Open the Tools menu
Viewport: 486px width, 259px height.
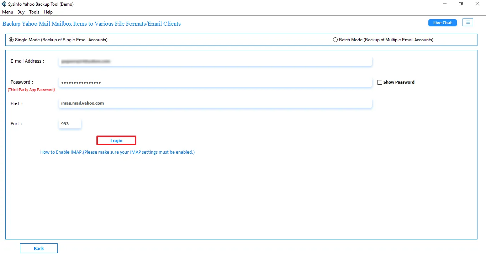point(34,12)
